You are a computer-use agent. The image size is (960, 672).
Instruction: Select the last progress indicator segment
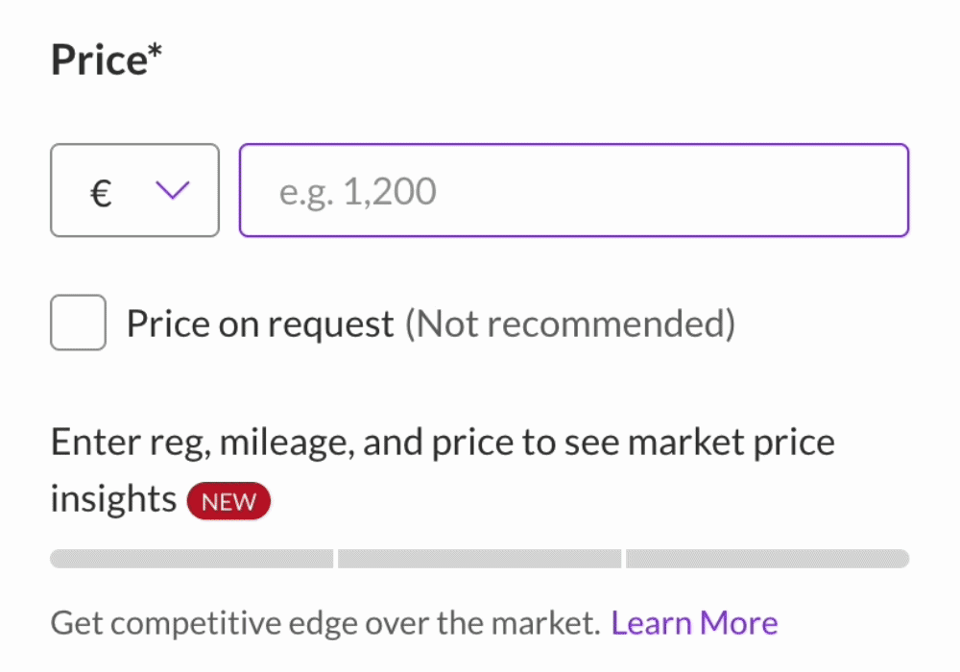766,558
